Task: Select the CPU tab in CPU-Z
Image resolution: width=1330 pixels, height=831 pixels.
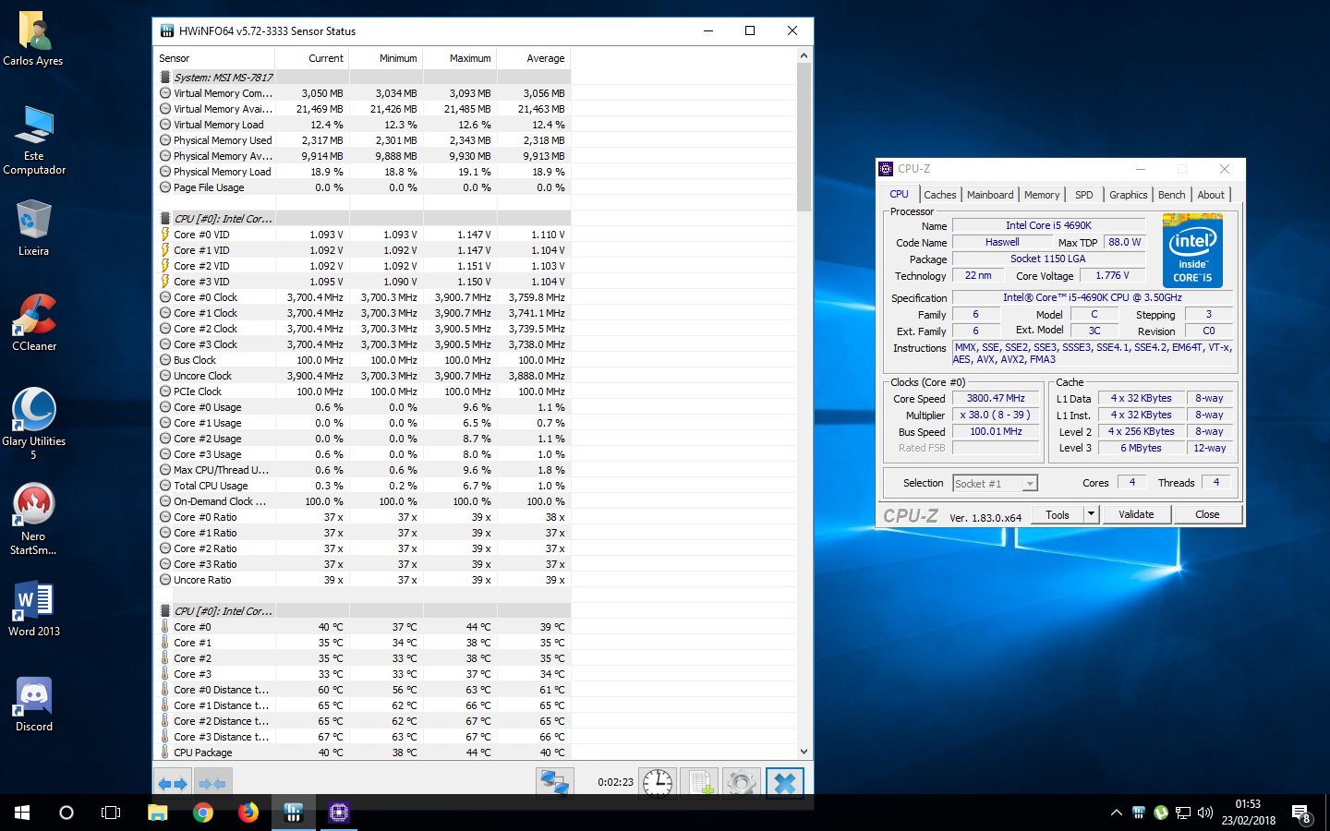Action: [899, 194]
